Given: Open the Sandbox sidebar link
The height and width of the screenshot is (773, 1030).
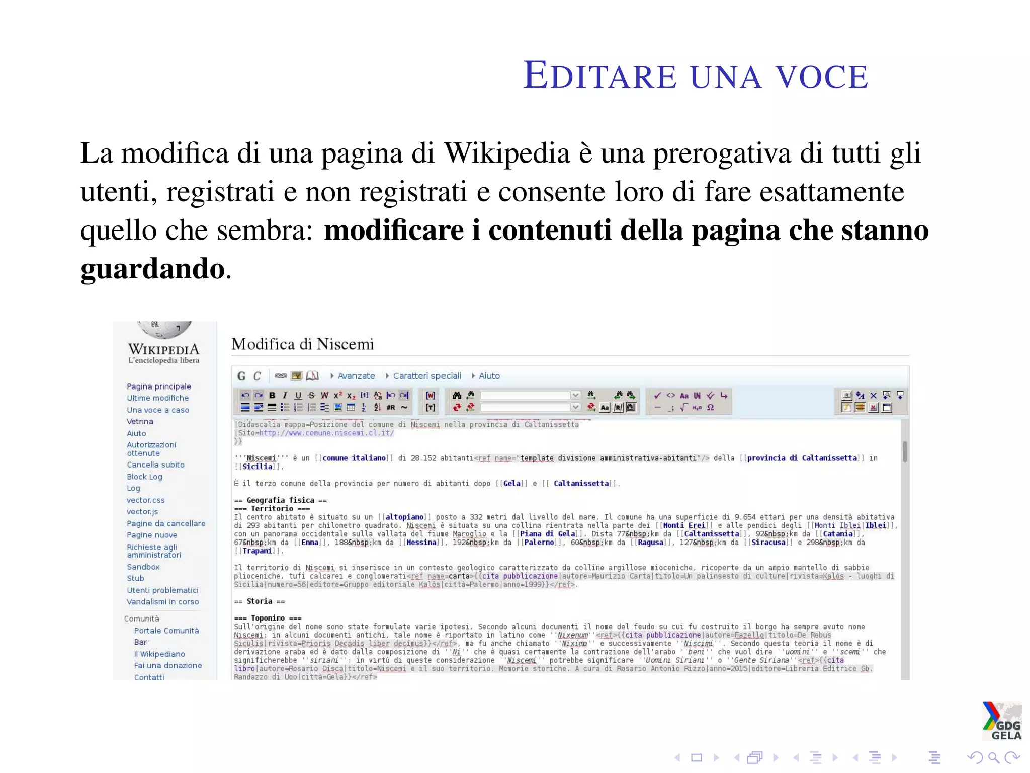Looking at the screenshot, I should tap(143, 567).
